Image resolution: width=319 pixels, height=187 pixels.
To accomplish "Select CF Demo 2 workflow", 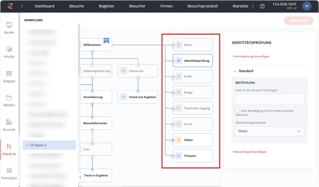I will pos(49,145).
